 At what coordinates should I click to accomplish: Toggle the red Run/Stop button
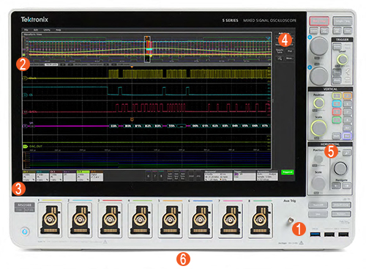[319, 21]
